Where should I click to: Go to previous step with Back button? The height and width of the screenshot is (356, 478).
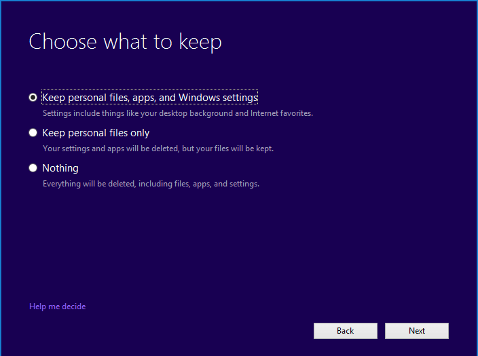345,331
